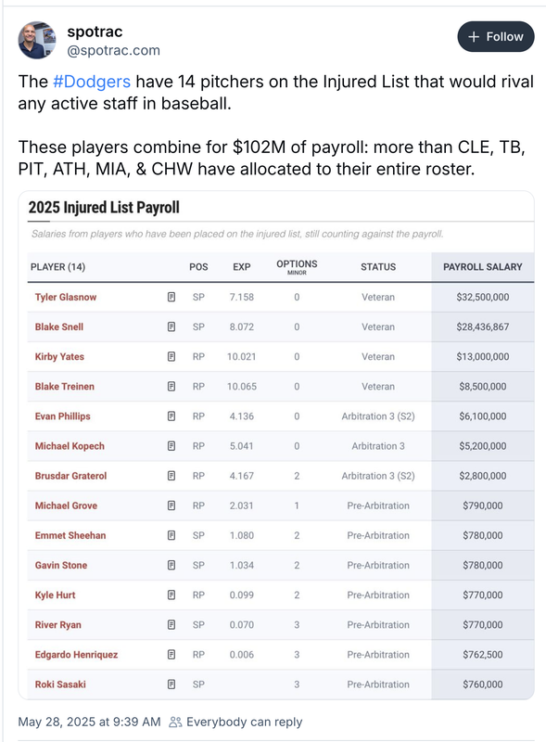Image resolution: width=546 pixels, height=742 pixels.
Task: Open contract icon beside Blake Snell
Action: pos(171,327)
